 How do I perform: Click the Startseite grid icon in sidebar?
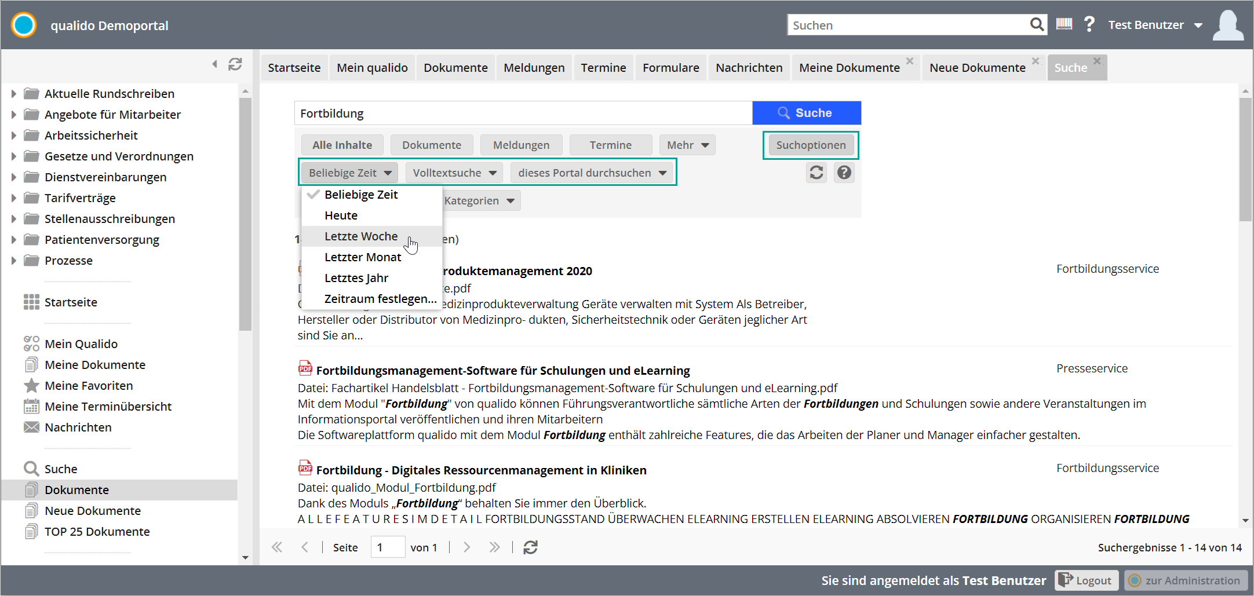click(x=31, y=302)
